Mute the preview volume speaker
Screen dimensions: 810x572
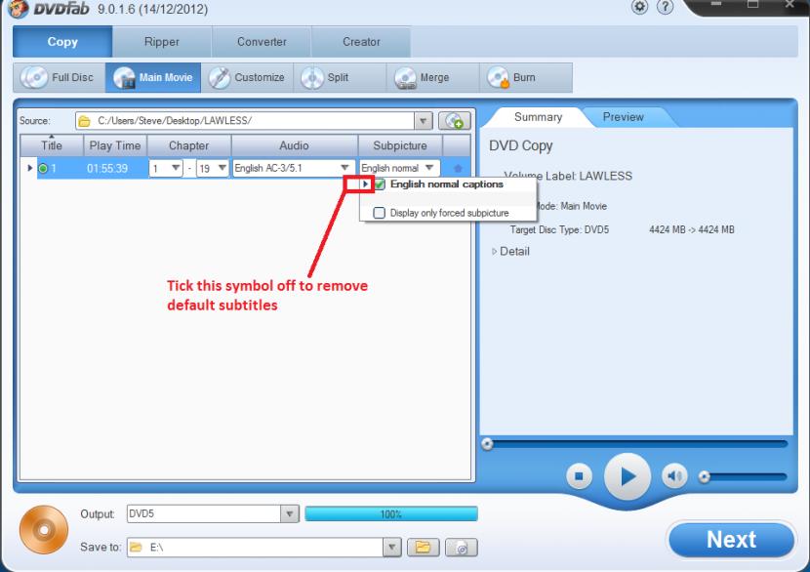click(674, 476)
